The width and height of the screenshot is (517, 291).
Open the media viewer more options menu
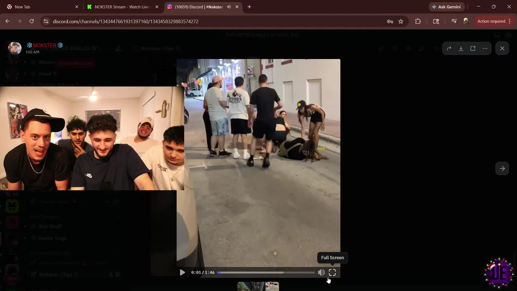click(485, 48)
